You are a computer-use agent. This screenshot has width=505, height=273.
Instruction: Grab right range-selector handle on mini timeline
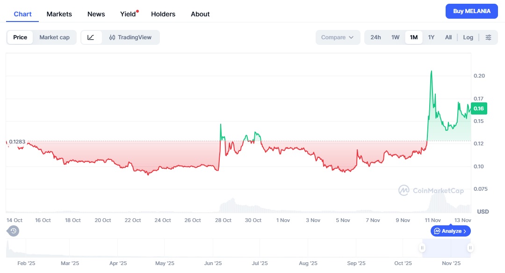tap(470, 248)
